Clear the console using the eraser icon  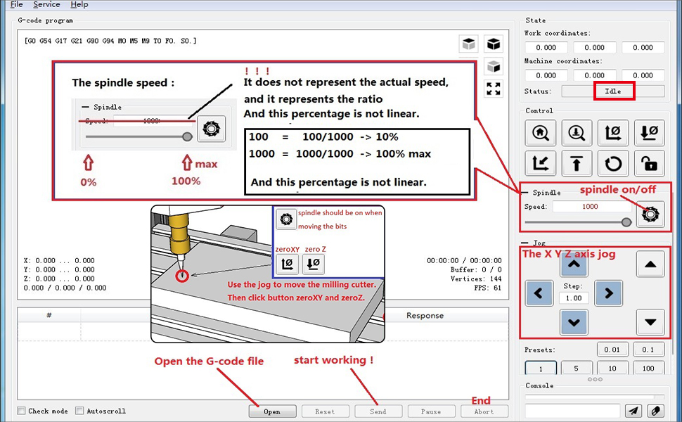(x=655, y=411)
